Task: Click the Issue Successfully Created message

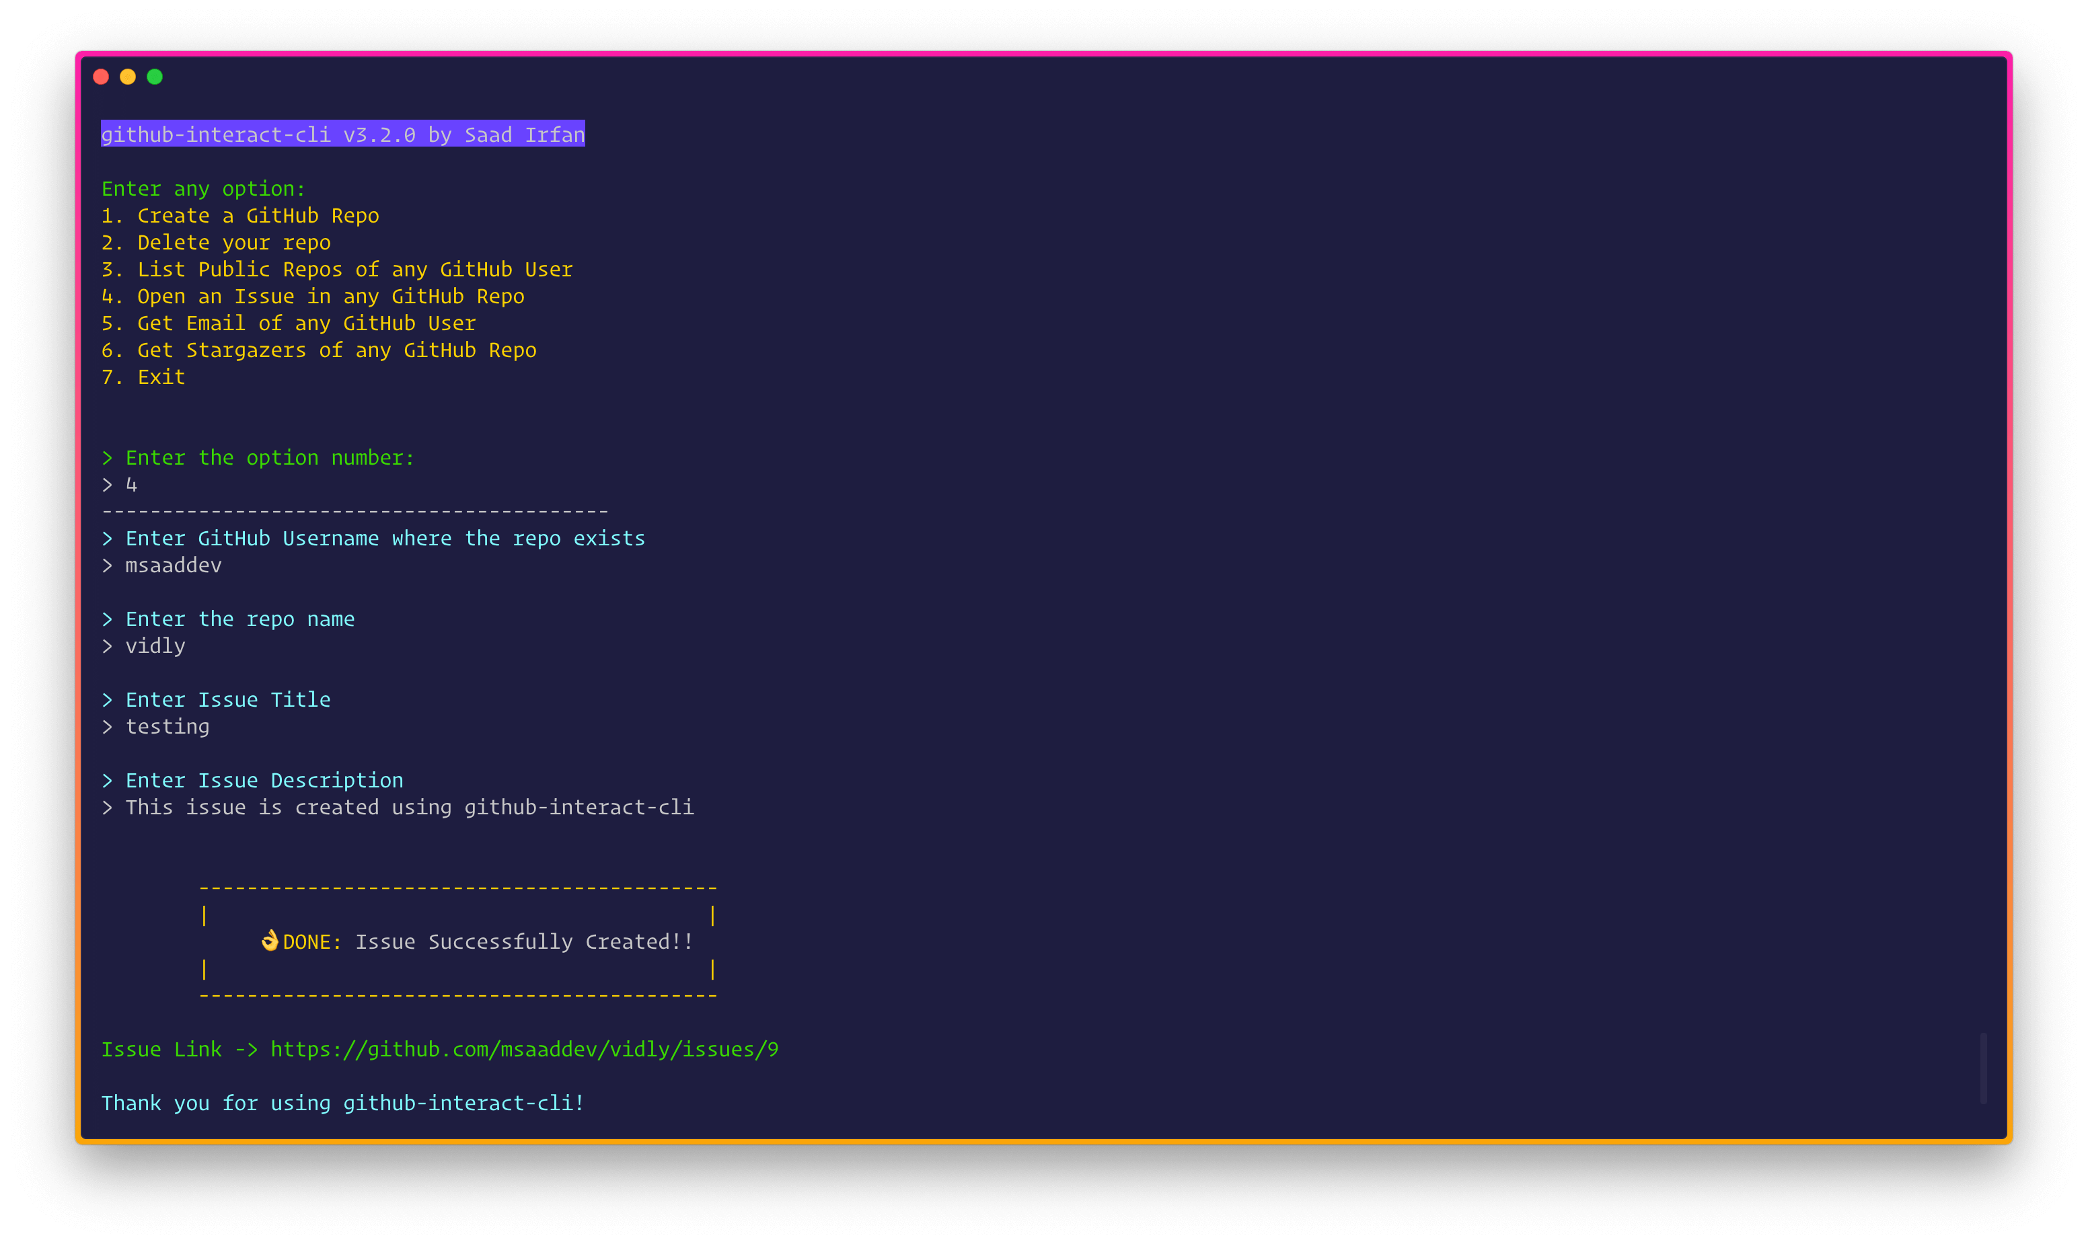Action: (x=524, y=942)
